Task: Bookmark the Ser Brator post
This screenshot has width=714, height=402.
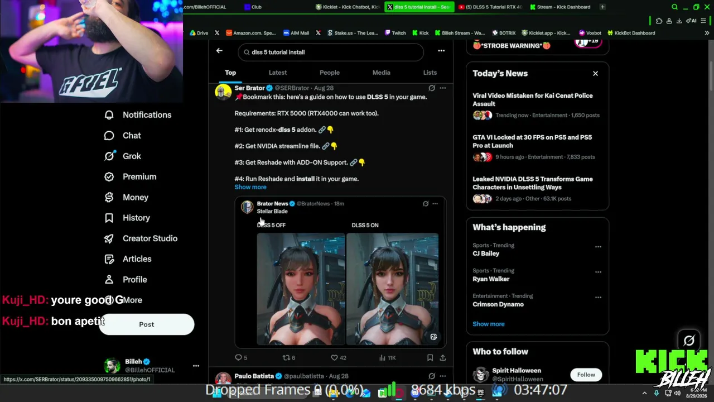Action: [x=430, y=358]
